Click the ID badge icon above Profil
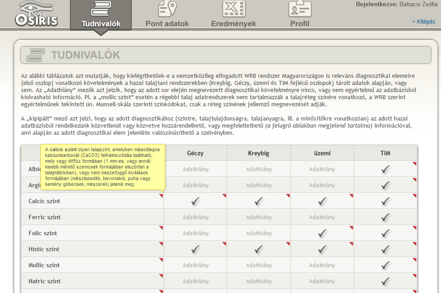The image size is (441, 293). [300, 9]
